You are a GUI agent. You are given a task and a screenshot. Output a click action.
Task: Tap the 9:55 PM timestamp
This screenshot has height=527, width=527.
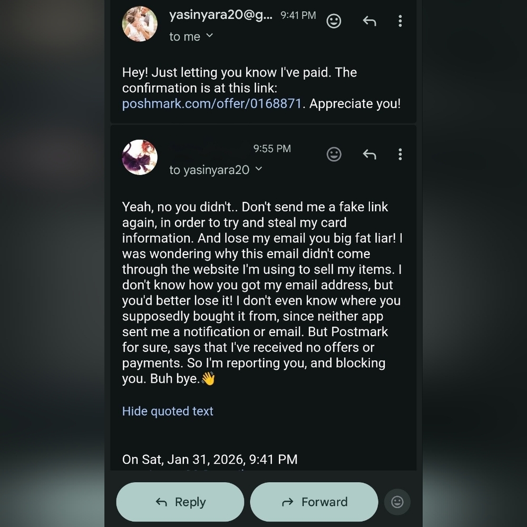tap(272, 149)
